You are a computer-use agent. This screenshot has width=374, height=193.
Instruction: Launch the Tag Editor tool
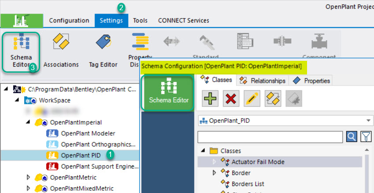(x=103, y=50)
